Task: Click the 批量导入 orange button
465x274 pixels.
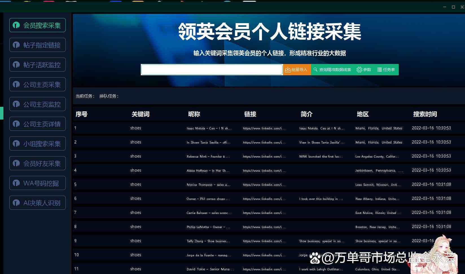Action: [297, 70]
